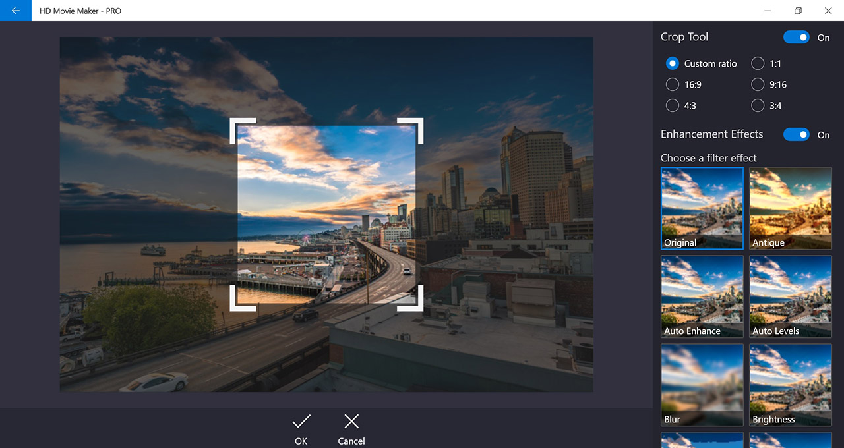Disable the Enhancement Effects switch
The image size is (844, 448).
797,134
